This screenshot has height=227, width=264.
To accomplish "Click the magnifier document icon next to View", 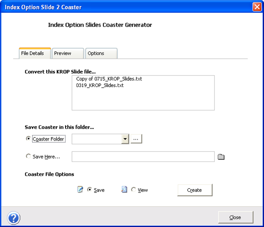I will click(x=124, y=189).
